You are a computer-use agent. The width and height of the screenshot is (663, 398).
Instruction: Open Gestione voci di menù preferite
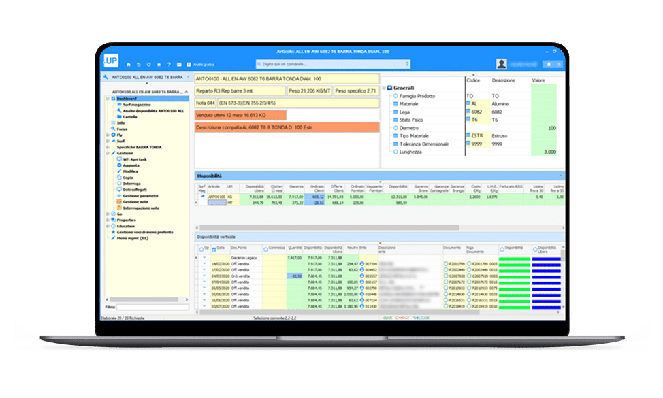[148, 232]
